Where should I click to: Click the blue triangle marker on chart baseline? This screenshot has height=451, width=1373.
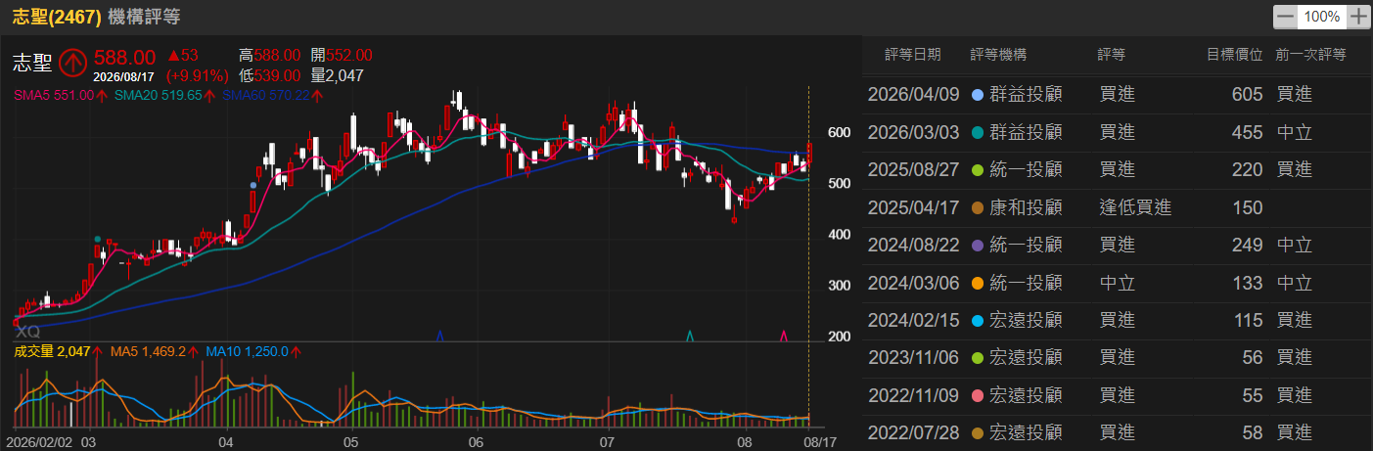click(439, 336)
